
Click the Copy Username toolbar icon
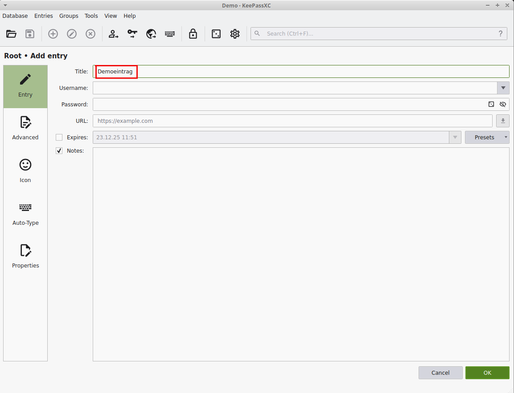click(114, 34)
